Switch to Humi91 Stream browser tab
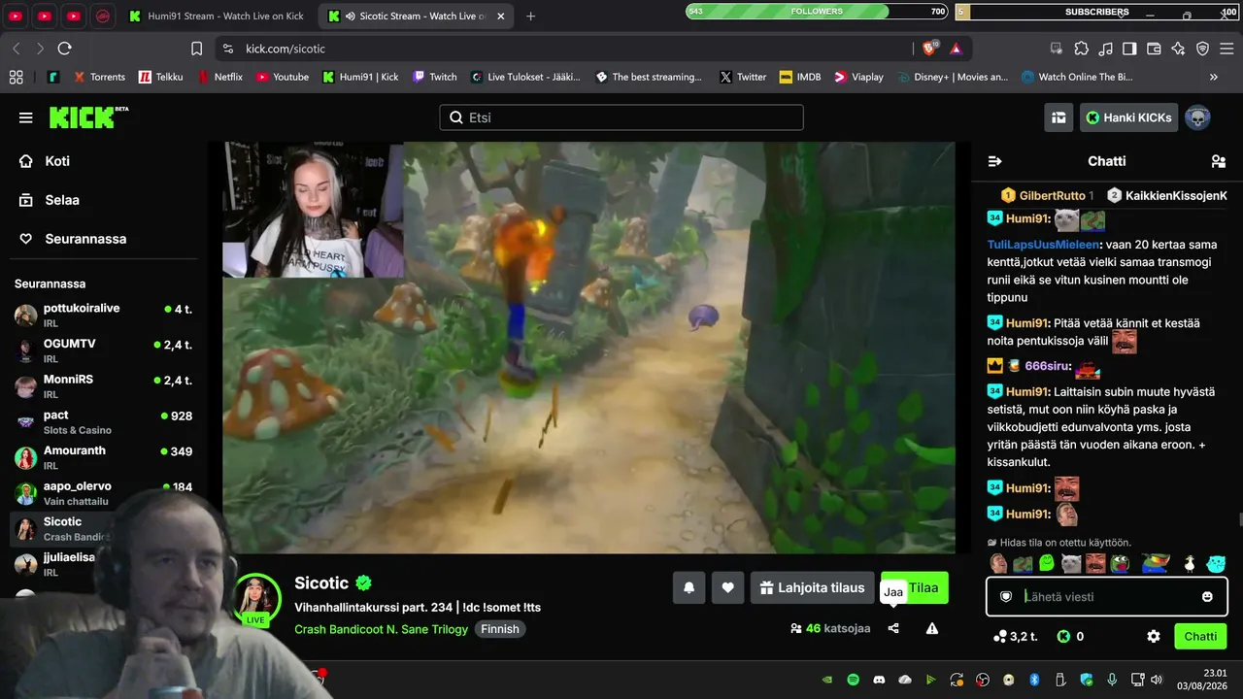Screen dimensions: 1243x699 pyautogui.click(x=217, y=17)
